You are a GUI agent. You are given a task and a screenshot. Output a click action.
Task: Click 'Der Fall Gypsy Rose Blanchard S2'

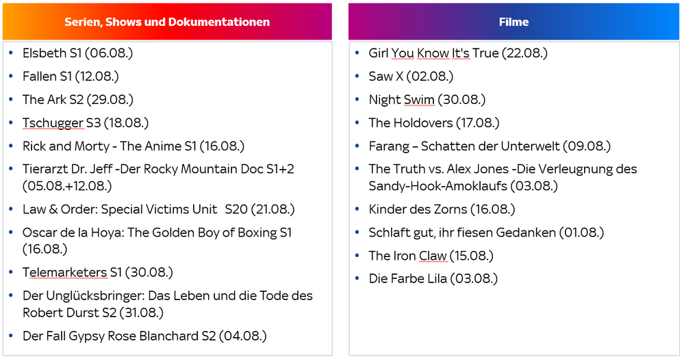coord(144,336)
